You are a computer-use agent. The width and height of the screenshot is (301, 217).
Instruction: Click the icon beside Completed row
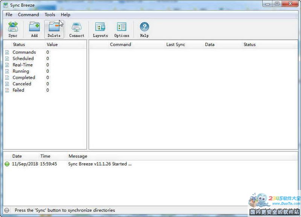[7, 77]
